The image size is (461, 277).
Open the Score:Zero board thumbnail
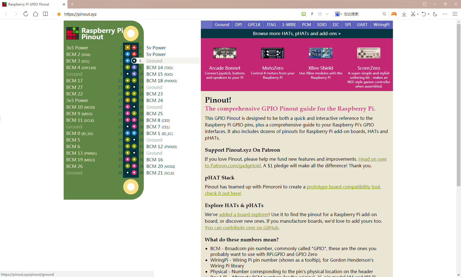[x=369, y=53]
